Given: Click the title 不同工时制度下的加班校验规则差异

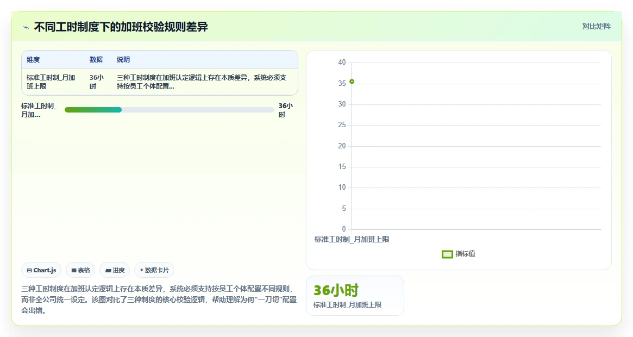Looking at the screenshot, I should click(x=121, y=27).
